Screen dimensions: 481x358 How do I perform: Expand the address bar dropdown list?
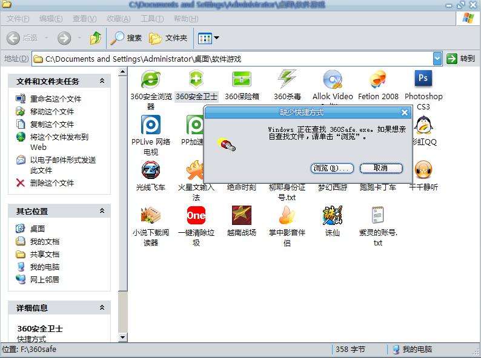[437, 59]
